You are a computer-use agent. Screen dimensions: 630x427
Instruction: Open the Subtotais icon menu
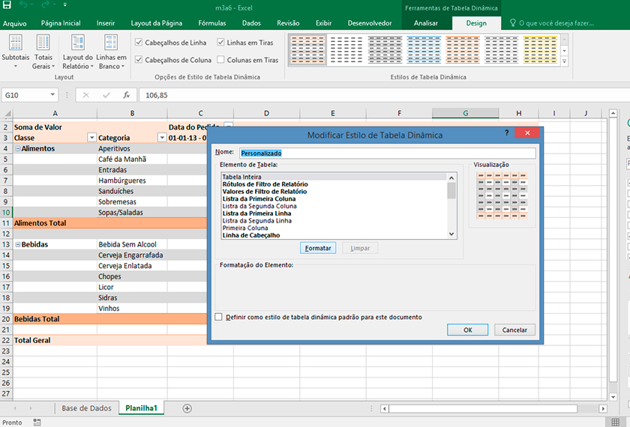(x=15, y=52)
